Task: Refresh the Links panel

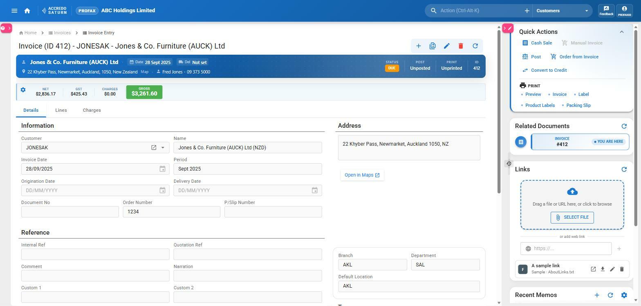Action: click(624, 169)
